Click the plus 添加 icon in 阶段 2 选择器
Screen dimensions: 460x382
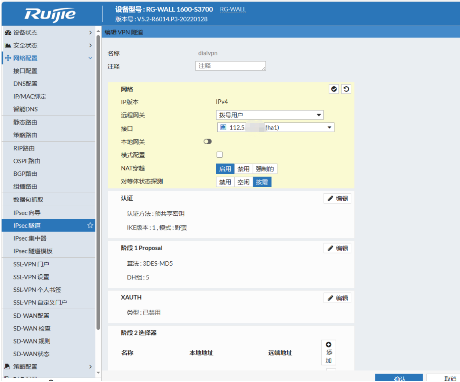tap(328, 345)
